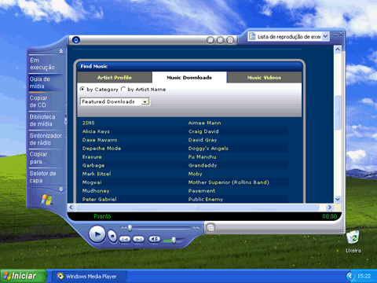The image size is (377, 283).
Task: Click the horizontal scrollbar left arrow
Action: tap(71, 208)
